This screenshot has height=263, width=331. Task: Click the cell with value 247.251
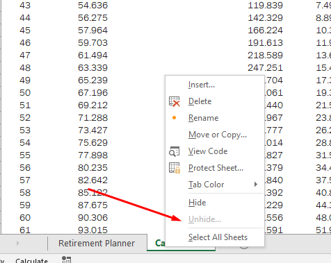(x=266, y=68)
